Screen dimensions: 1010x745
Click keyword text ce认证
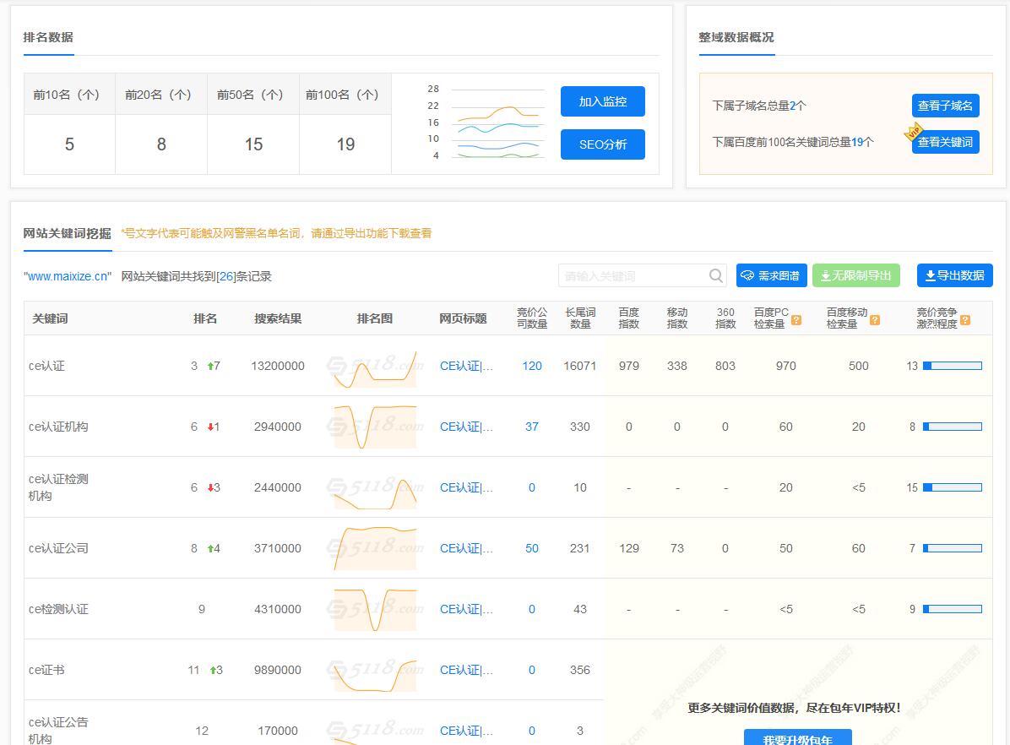(47, 366)
